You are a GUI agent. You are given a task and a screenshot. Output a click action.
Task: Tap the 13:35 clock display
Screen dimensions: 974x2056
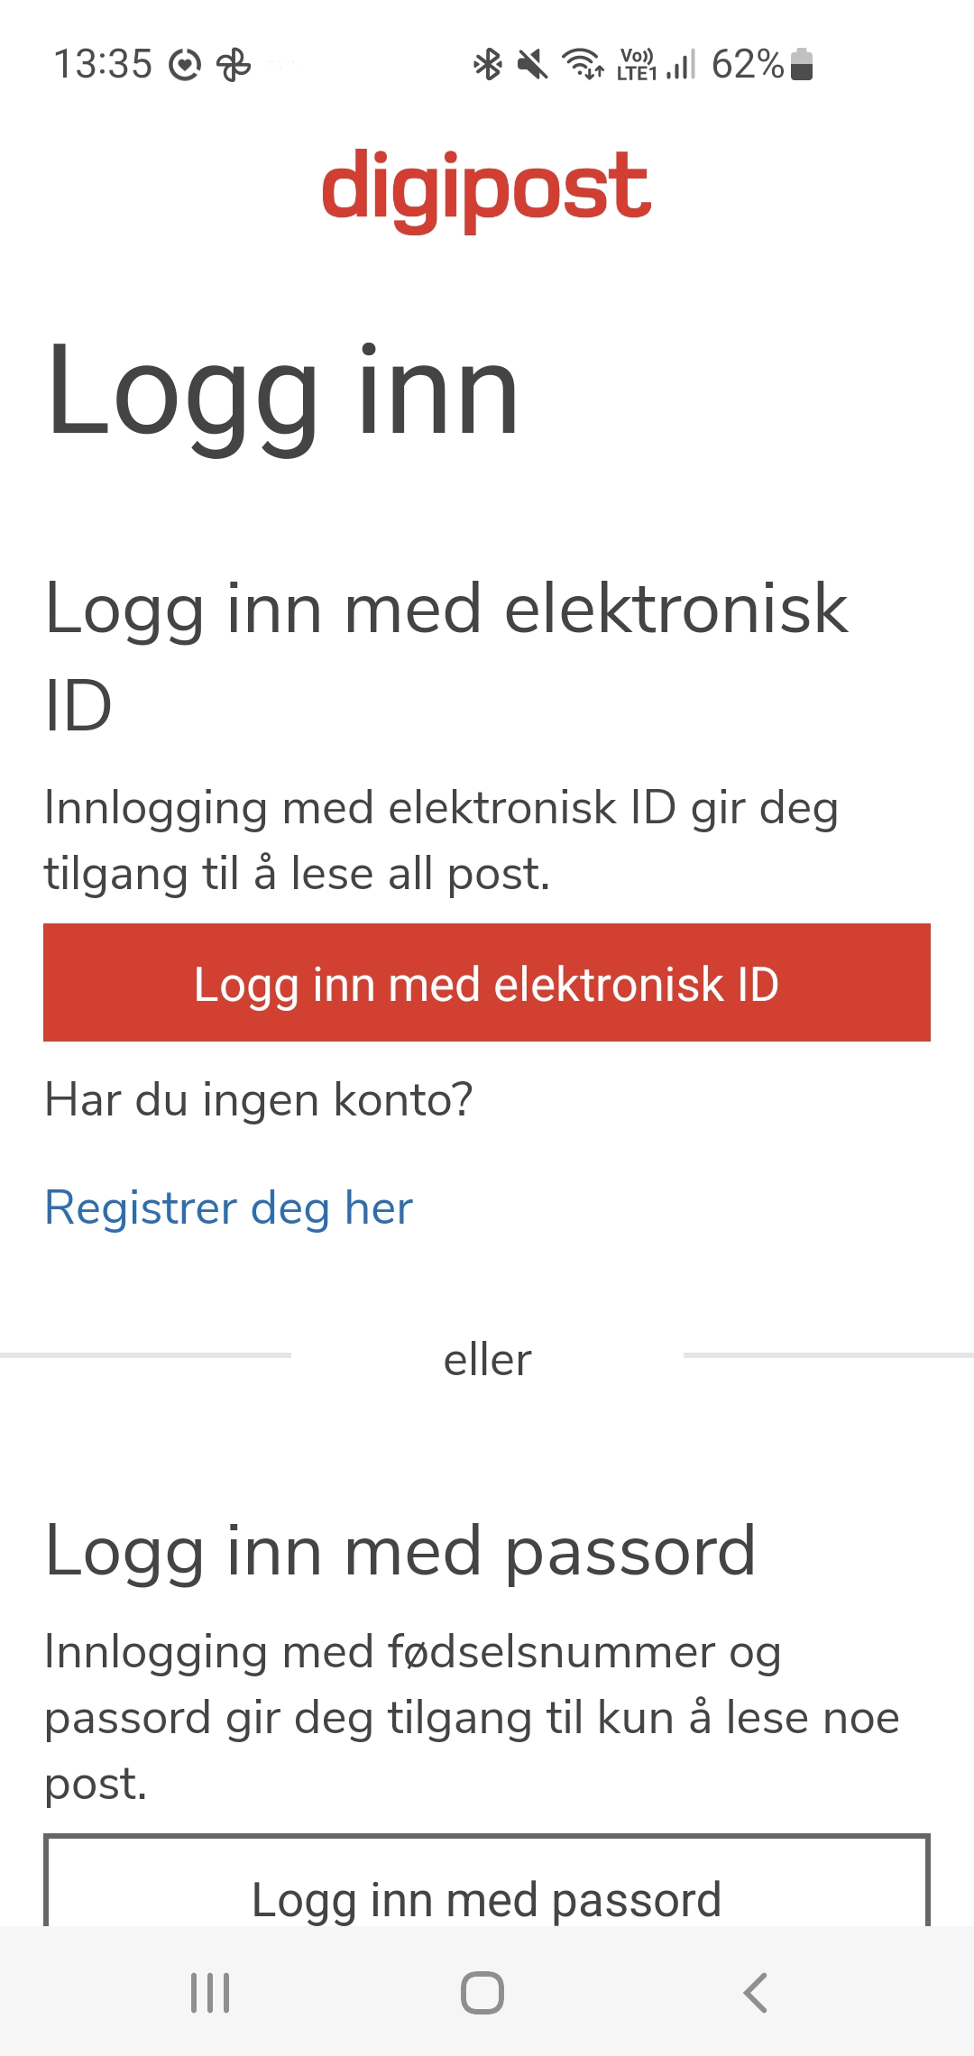click(102, 63)
